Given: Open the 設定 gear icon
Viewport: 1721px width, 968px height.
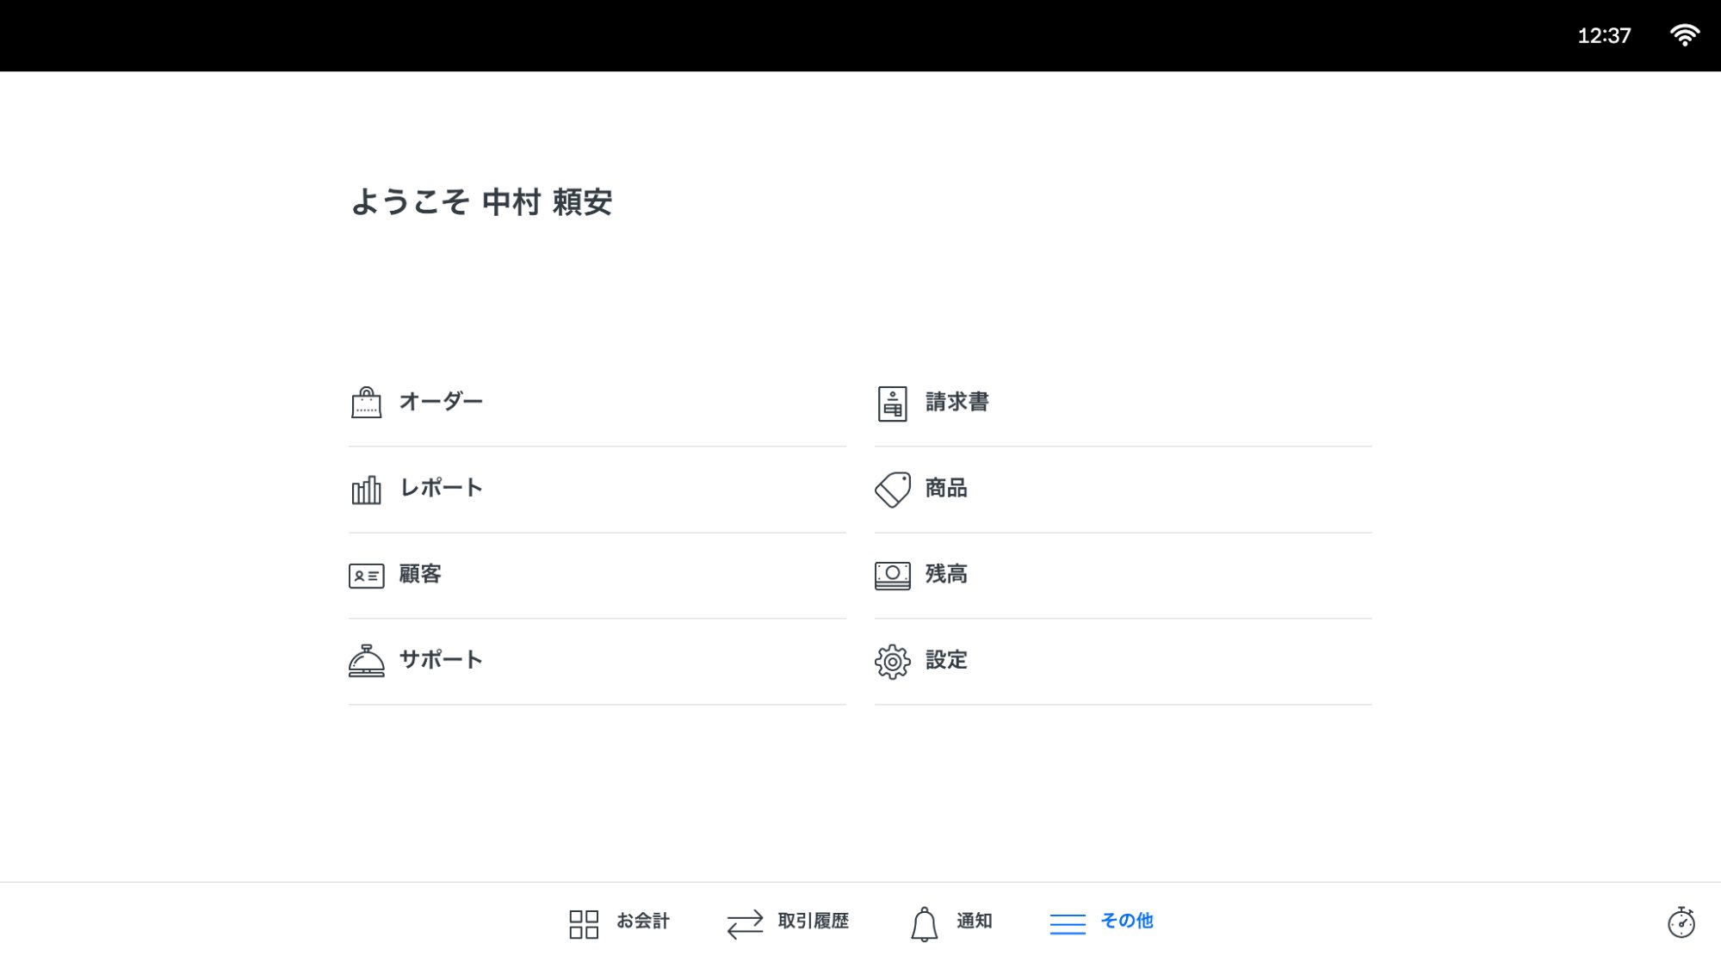Looking at the screenshot, I should tap(892, 661).
